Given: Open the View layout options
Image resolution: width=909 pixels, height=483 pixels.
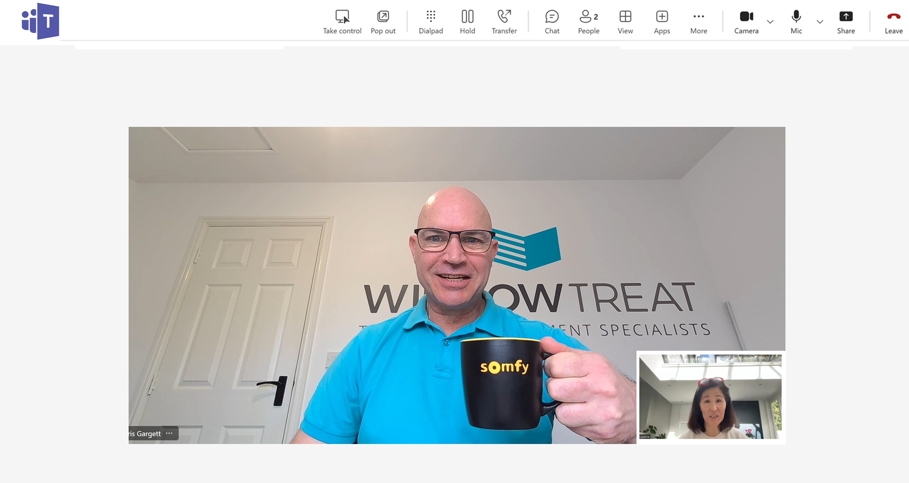Looking at the screenshot, I should pyautogui.click(x=625, y=17).
